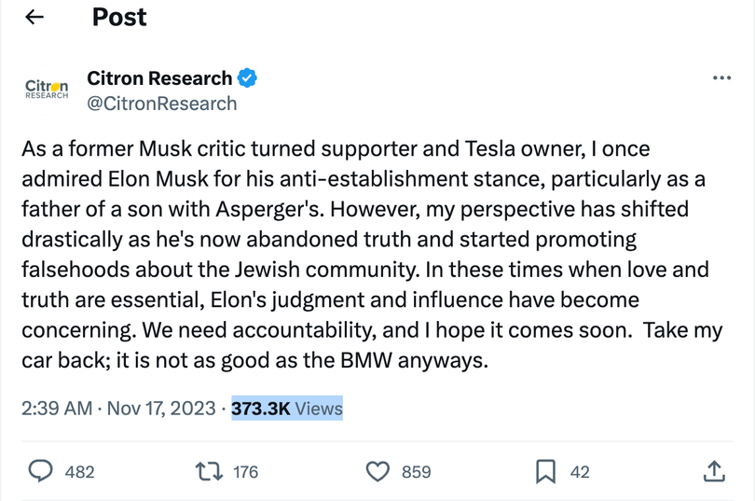Screen dimensions: 755x501
Task: Click the 42 bookmarks count
Action: (x=580, y=472)
